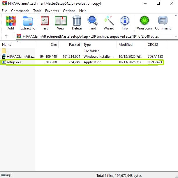Open the Help menu

point(83,11)
